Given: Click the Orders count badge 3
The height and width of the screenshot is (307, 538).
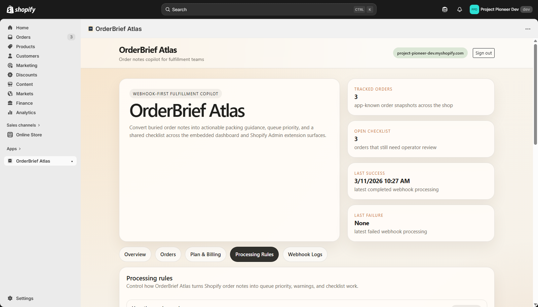Looking at the screenshot, I should pos(71,37).
